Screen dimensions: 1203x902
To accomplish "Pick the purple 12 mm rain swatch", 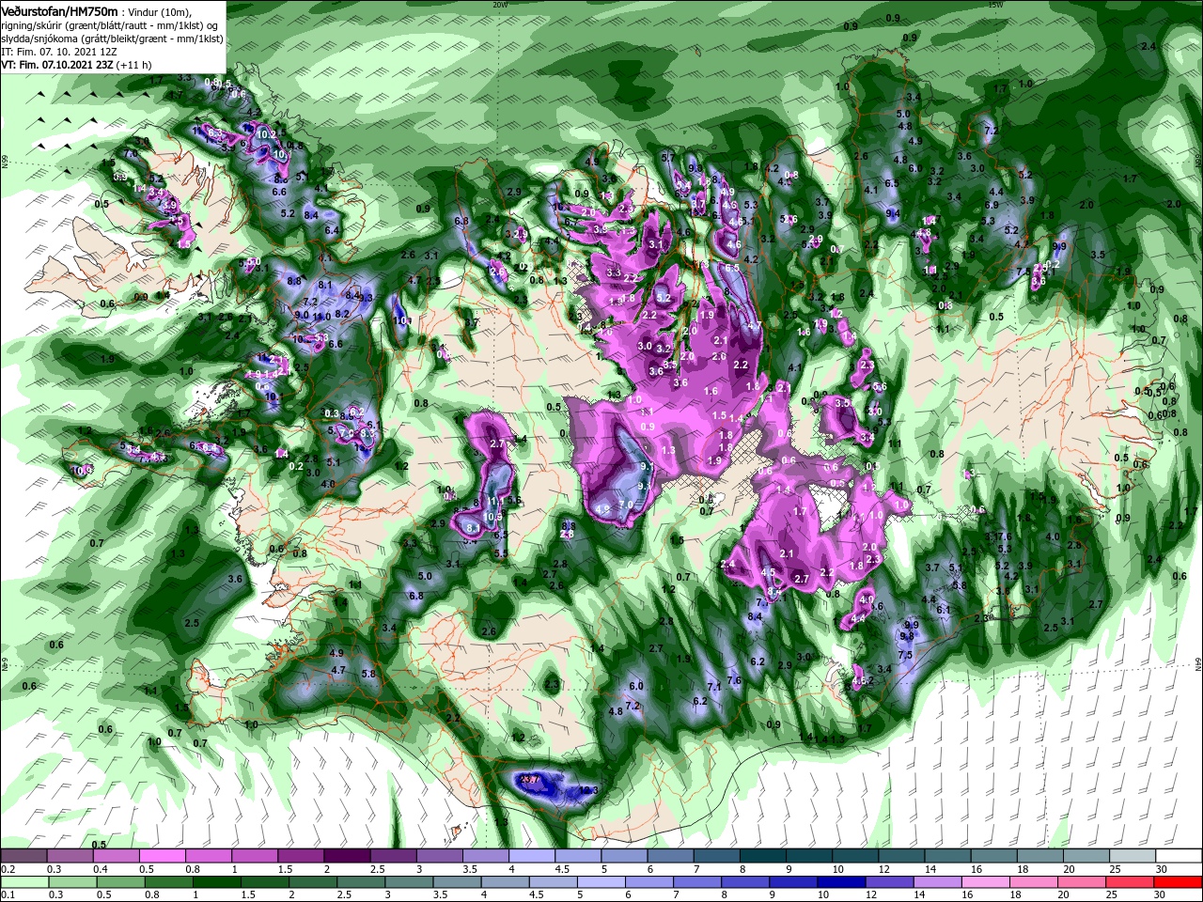I will coord(890,882).
